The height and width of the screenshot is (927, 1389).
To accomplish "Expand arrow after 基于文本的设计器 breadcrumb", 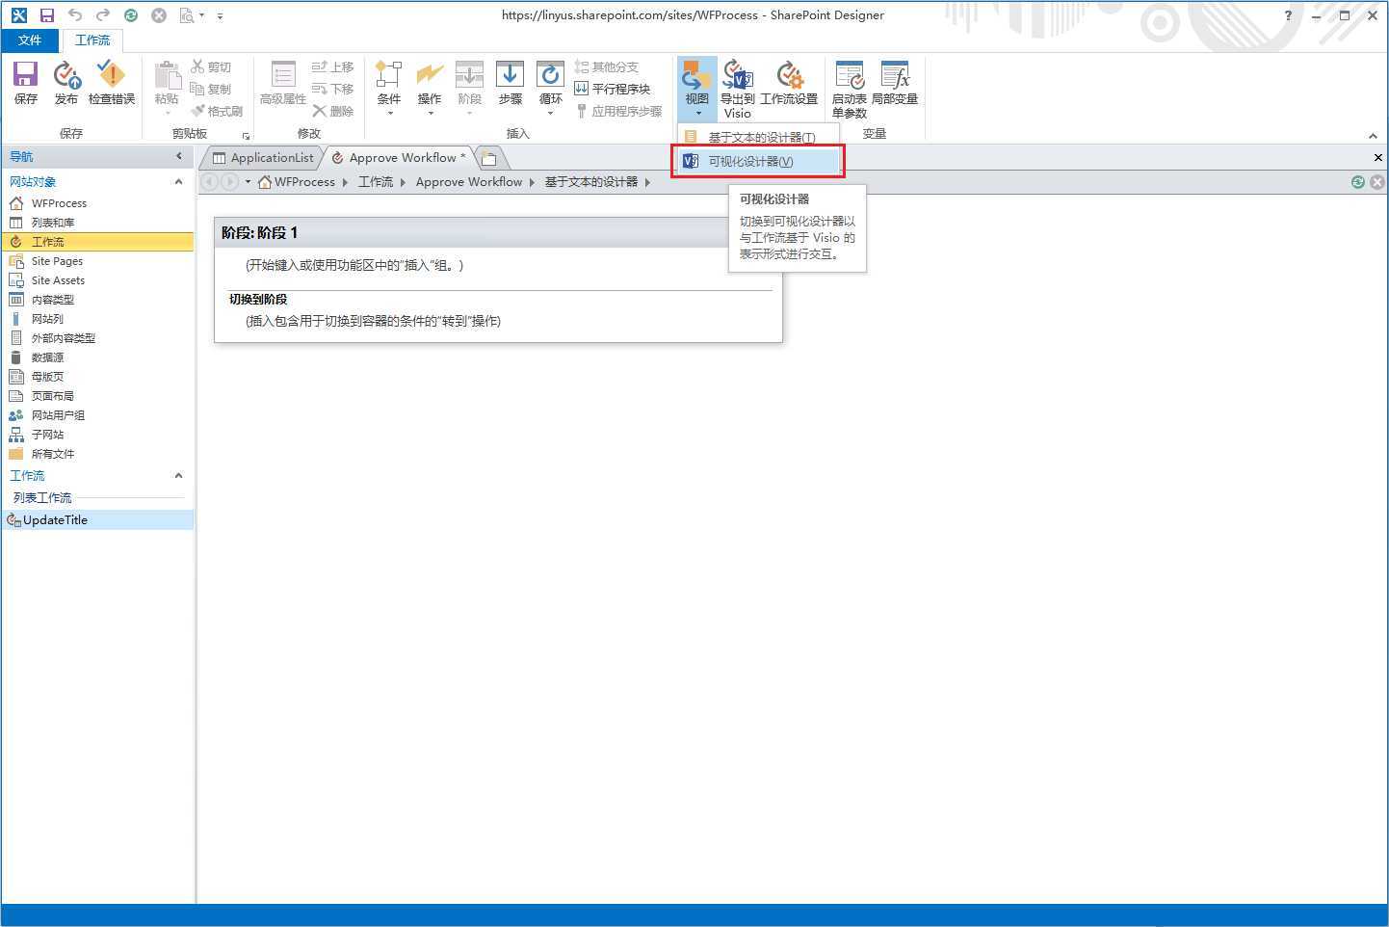I will 647,182.
